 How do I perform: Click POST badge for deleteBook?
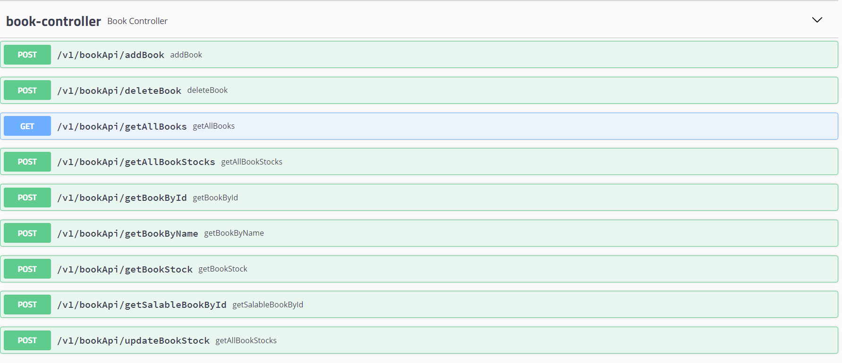pyautogui.click(x=27, y=90)
